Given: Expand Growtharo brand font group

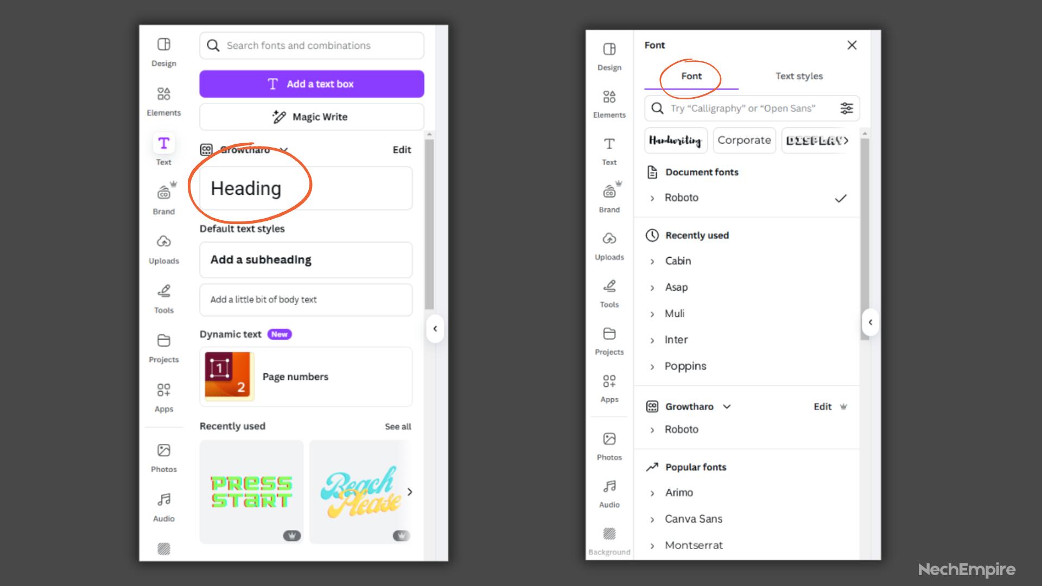Looking at the screenshot, I should tap(727, 406).
